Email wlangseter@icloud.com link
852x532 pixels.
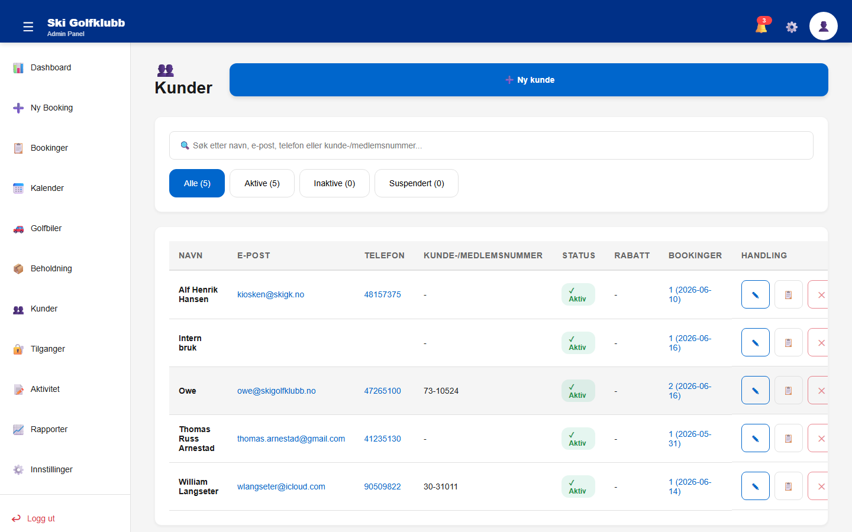(281, 486)
